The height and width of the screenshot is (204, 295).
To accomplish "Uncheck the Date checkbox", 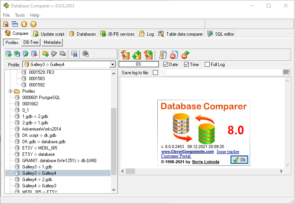I will pyautogui.click(x=165, y=65).
